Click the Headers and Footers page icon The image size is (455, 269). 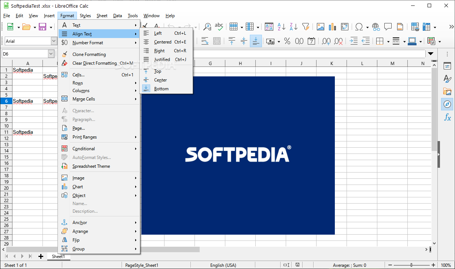coord(400,27)
